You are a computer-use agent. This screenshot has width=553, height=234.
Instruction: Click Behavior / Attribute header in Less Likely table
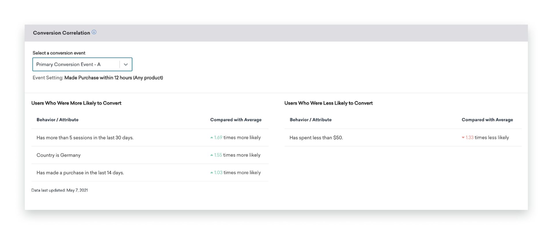click(x=310, y=120)
